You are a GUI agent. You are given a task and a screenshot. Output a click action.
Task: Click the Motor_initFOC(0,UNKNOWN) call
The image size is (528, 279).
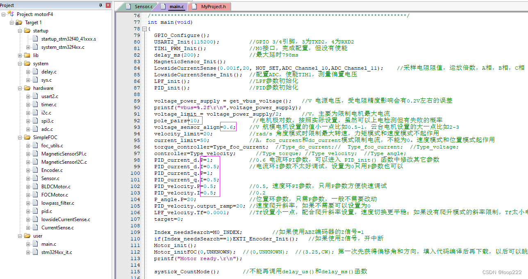[x=195, y=252]
